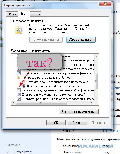The height and width of the screenshot is (154, 120).
Task: Toggle Скрывать расширения для зарегистрированных типов
Action: pos(19,99)
